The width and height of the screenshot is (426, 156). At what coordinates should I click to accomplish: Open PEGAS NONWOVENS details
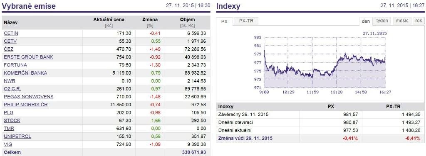pyautogui.click(x=29, y=97)
